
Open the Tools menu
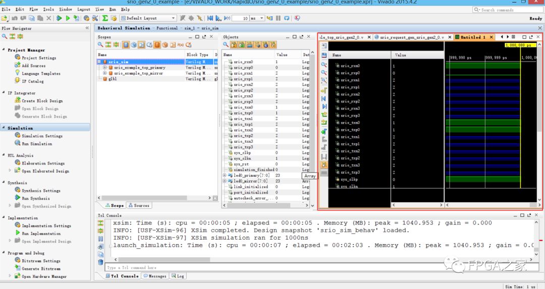pos(48,9)
